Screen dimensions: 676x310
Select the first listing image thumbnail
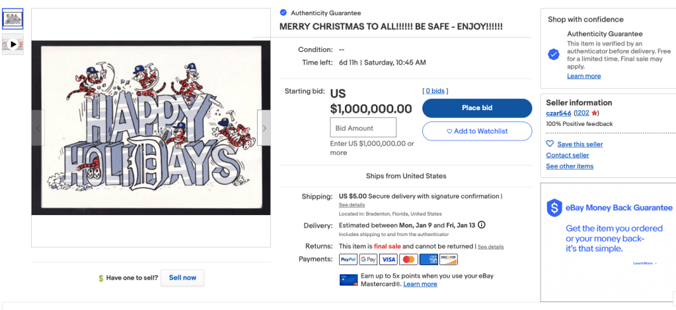click(x=13, y=18)
